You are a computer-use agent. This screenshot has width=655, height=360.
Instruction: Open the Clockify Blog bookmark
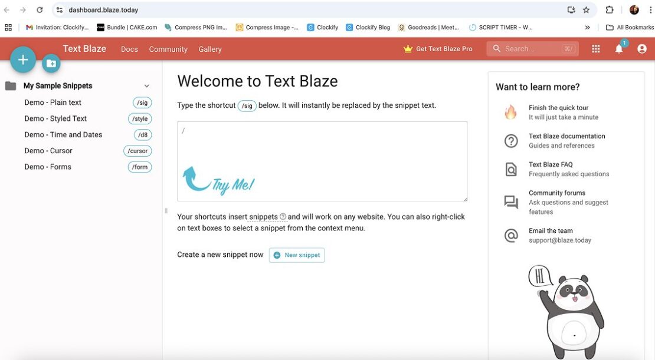[368, 27]
